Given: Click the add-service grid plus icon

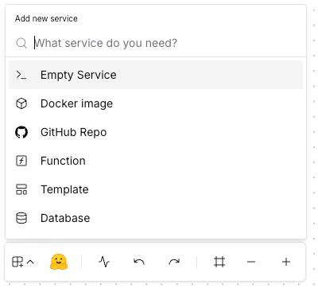Looking at the screenshot, I should tap(17, 262).
